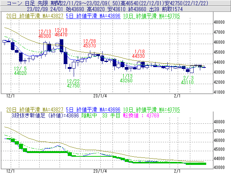The width and height of the screenshot is (231, 176).
Task: Click the 45000 axis label on upper chart
Action: point(219,52)
